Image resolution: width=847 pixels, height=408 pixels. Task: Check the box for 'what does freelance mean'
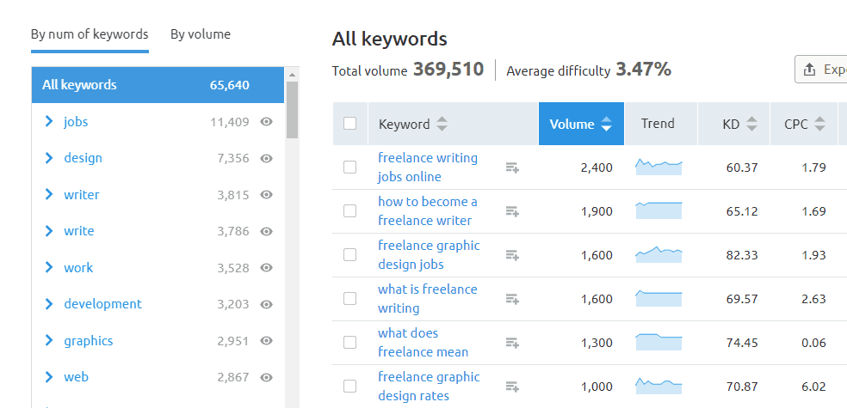(x=350, y=342)
